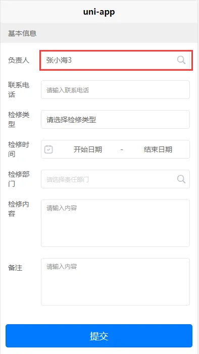The image size is (199, 354).
Task: Focus the 备注 text area
Action: pos(115,282)
